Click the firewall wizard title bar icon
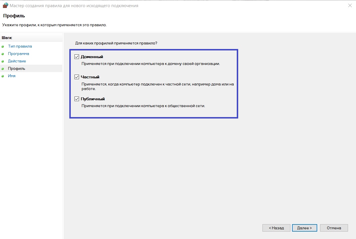The image size is (356, 239). 5,5
